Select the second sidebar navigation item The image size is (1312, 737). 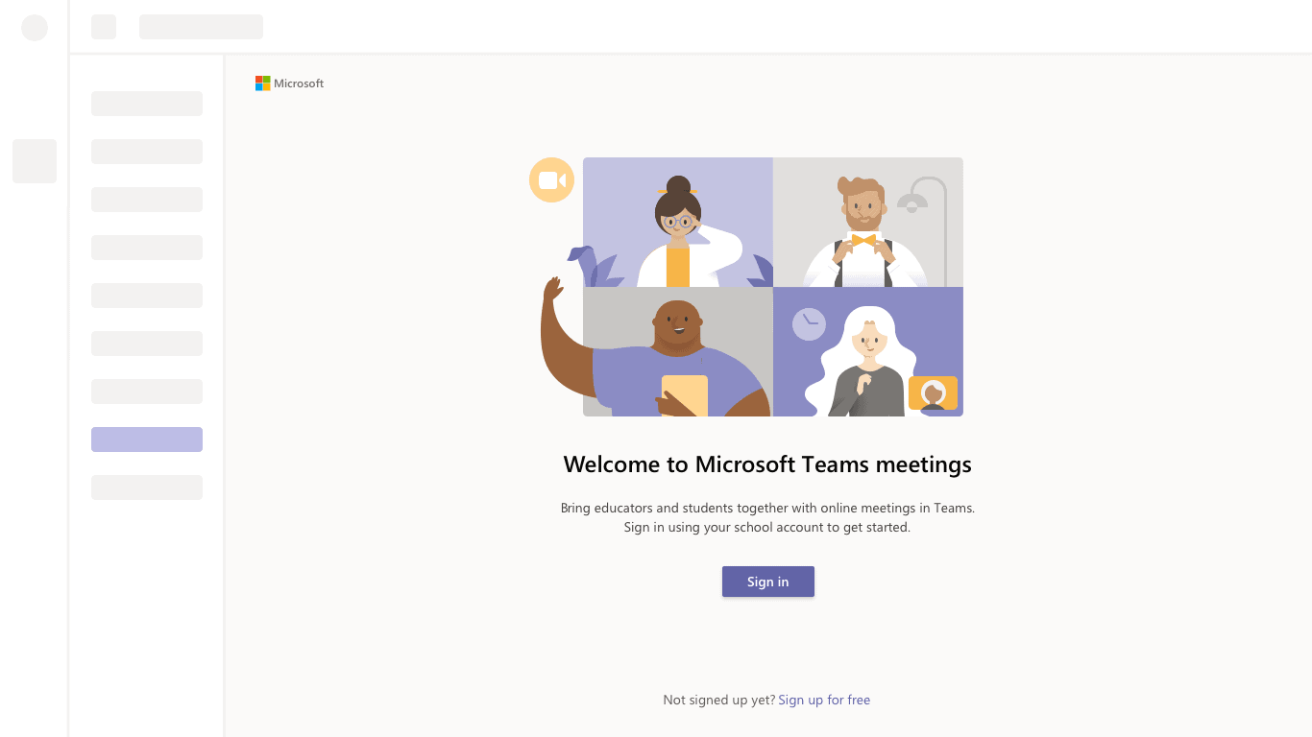click(146, 151)
